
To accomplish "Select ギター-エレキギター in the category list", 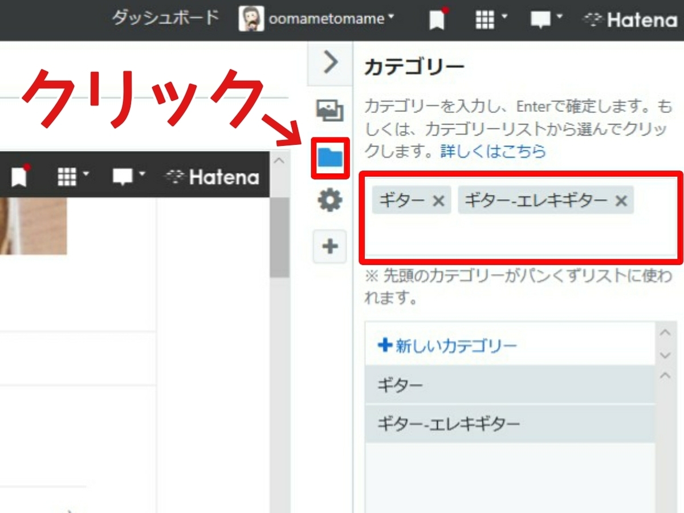I will tap(510, 424).
